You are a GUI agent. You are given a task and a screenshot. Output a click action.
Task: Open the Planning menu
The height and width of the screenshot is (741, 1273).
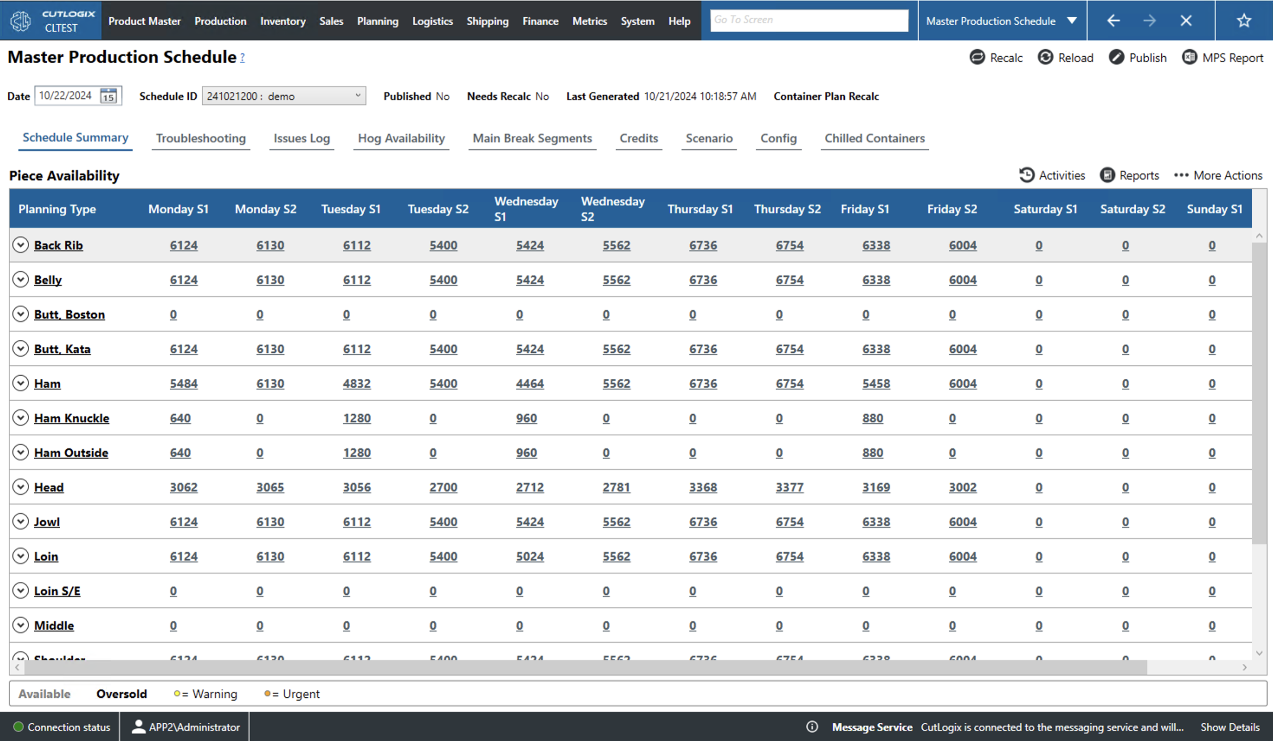[378, 21]
